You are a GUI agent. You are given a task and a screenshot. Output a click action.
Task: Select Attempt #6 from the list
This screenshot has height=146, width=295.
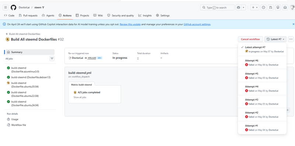pyautogui.click(x=262, y=63)
